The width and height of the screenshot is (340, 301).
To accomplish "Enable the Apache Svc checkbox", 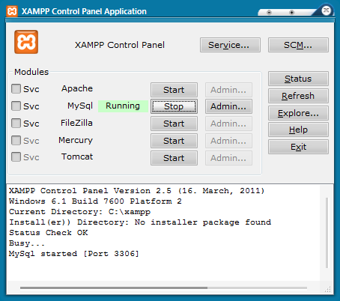I will (x=16, y=88).
